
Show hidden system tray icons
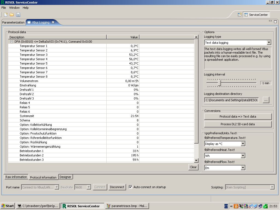(231, 206)
